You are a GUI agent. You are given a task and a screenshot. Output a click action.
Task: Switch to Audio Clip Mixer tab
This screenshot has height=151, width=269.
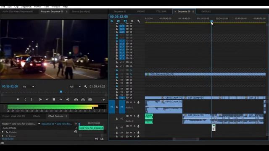pos(18,11)
